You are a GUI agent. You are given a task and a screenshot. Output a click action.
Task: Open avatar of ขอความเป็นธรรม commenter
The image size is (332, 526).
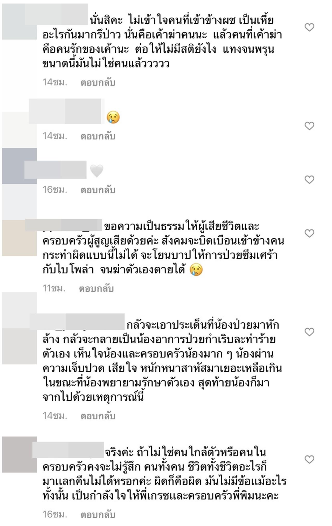(x=19, y=238)
